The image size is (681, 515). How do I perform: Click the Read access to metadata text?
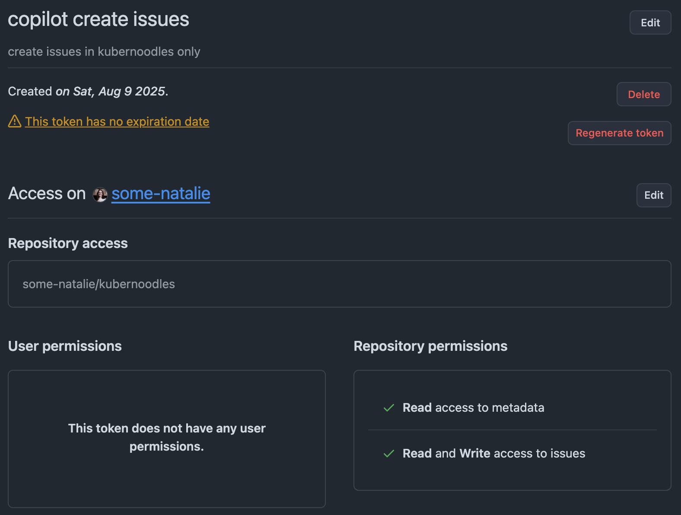click(473, 407)
